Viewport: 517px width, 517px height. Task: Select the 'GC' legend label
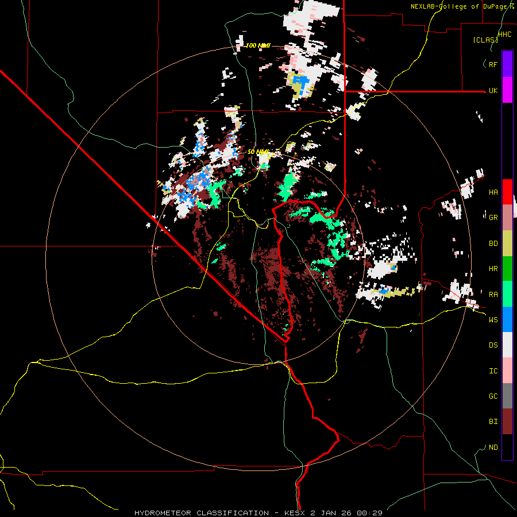[x=493, y=396]
